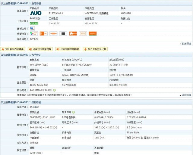Click the laptop panel application icon

[32, 28]
